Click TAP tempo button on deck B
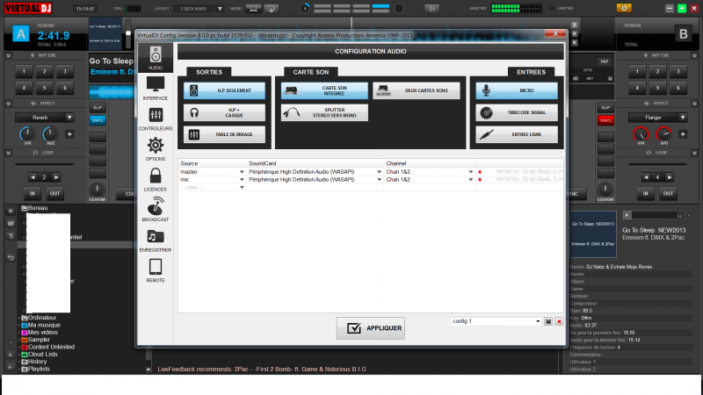The height and width of the screenshot is (395, 703). [x=605, y=61]
